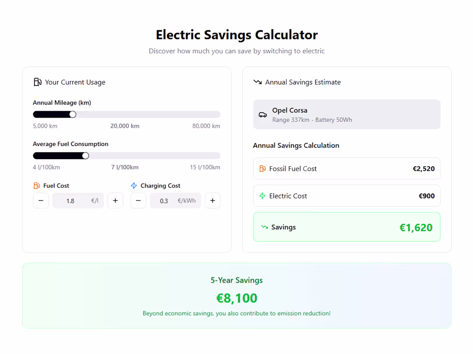Click the Fossil Fuel Cost row

pos(347,168)
